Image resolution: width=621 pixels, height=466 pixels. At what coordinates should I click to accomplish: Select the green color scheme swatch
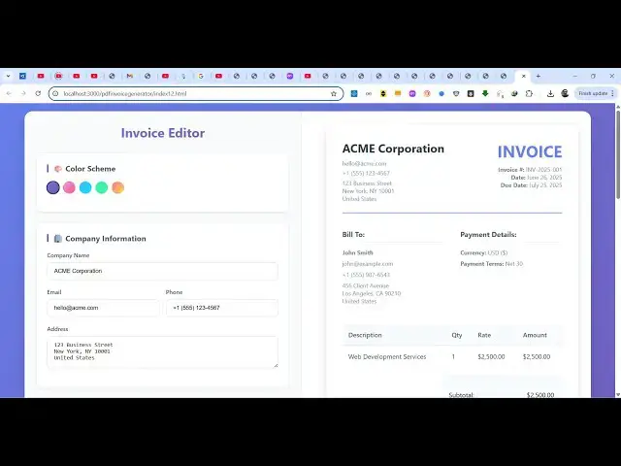coord(102,187)
